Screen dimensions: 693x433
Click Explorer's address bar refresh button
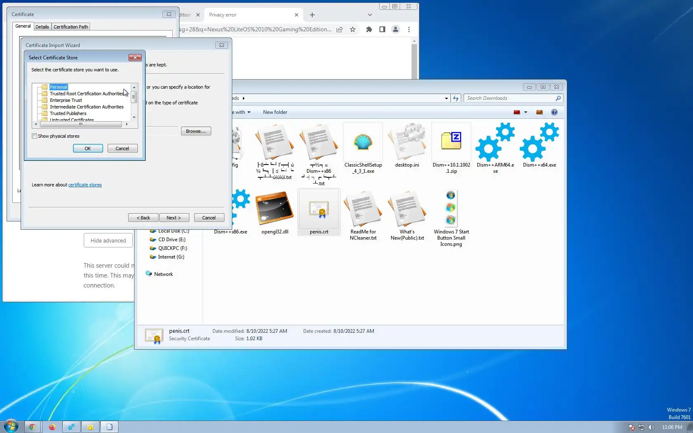(x=456, y=98)
